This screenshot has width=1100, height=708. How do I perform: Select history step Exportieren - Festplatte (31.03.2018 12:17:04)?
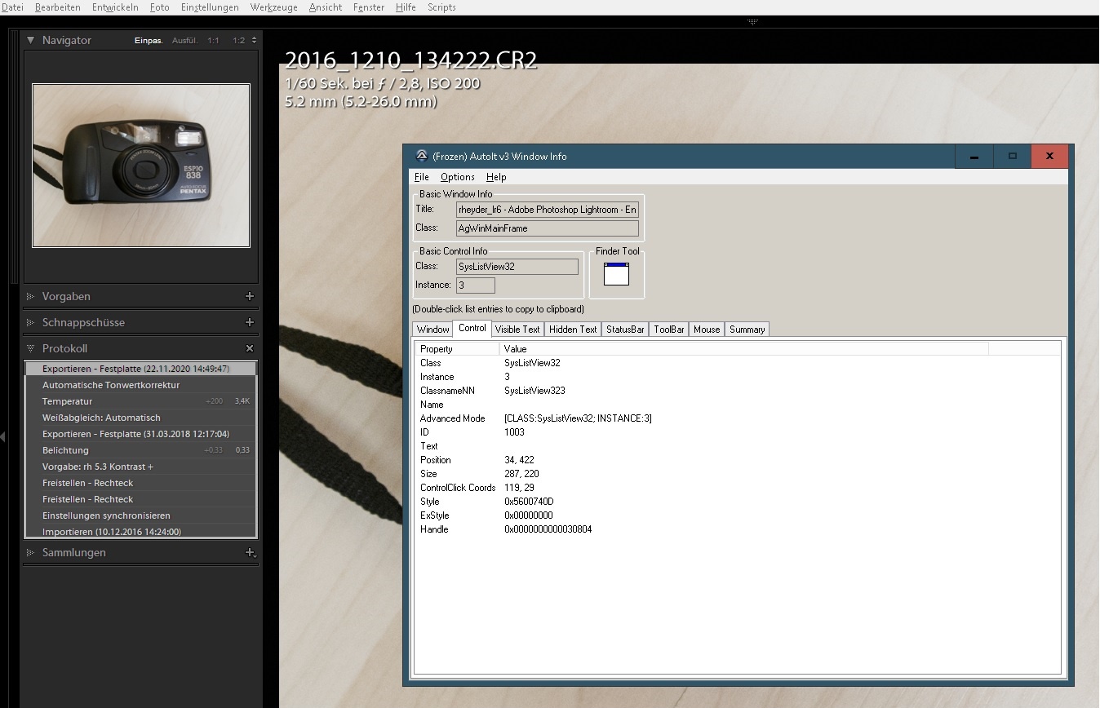click(x=140, y=434)
